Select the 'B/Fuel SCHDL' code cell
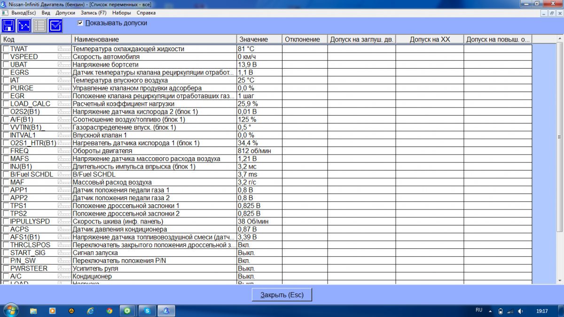 (x=31, y=174)
